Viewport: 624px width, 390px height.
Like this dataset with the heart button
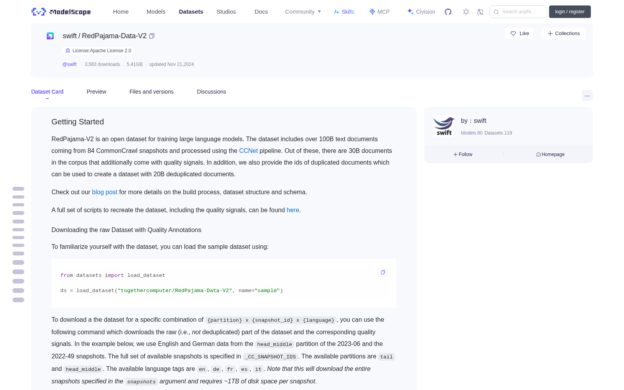(519, 34)
